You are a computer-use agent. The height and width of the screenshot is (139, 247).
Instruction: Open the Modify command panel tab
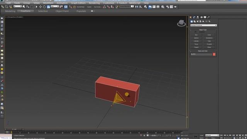tap(194, 17)
